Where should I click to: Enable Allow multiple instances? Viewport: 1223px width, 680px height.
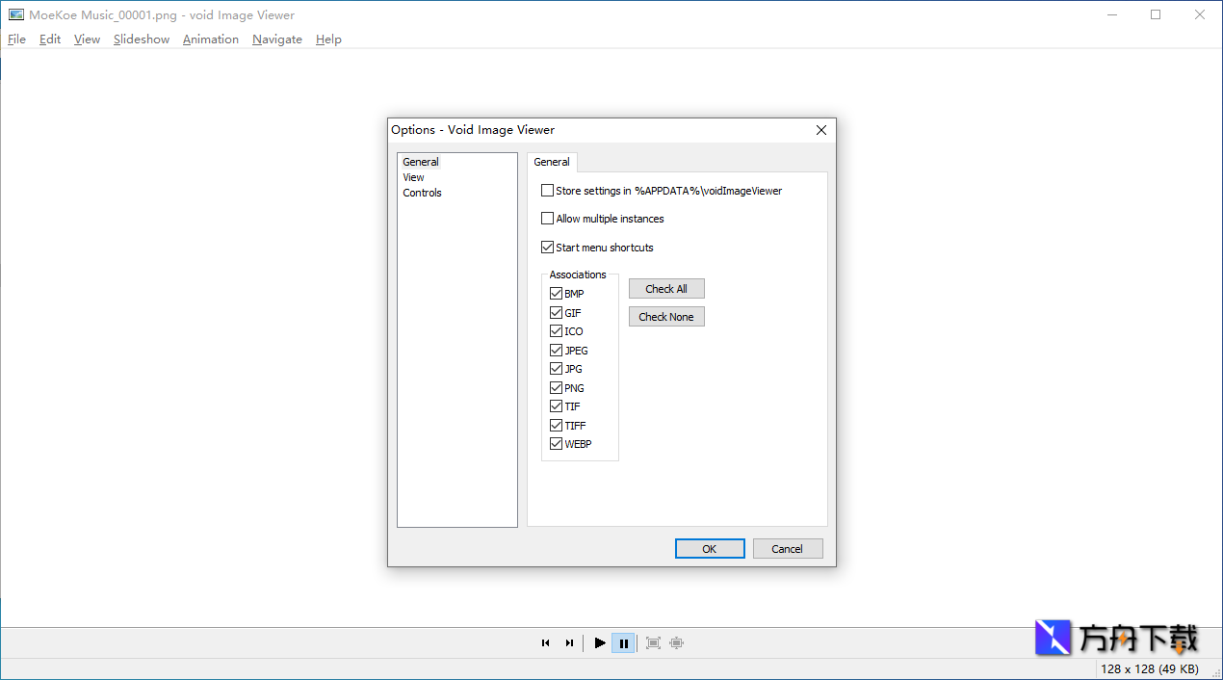548,219
